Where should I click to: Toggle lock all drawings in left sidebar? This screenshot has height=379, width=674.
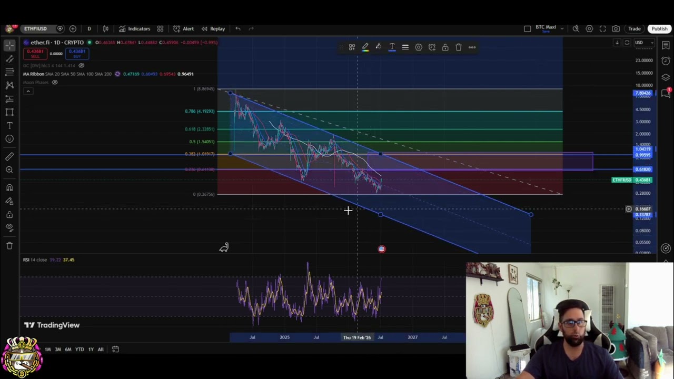click(x=9, y=215)
